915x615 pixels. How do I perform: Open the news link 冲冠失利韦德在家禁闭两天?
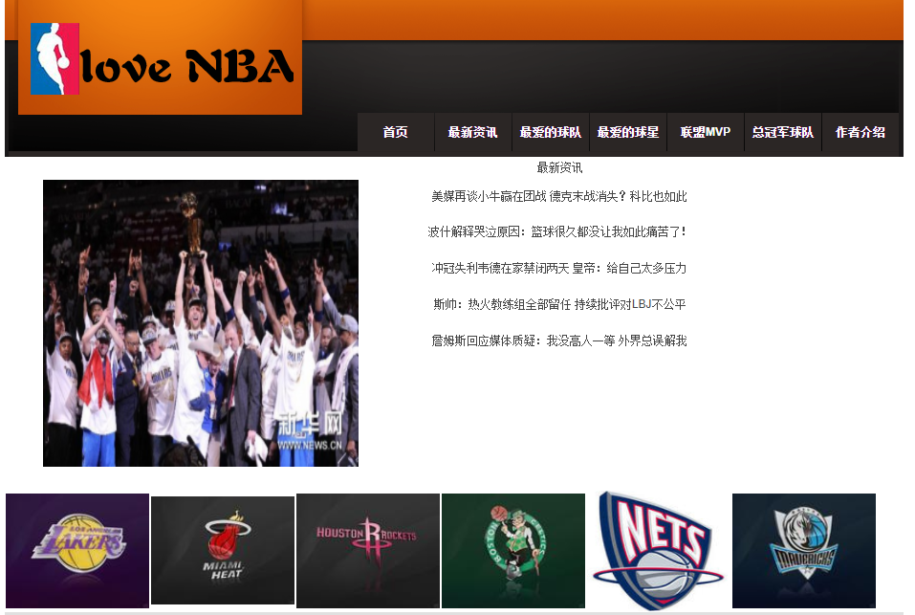coord(559,269)
